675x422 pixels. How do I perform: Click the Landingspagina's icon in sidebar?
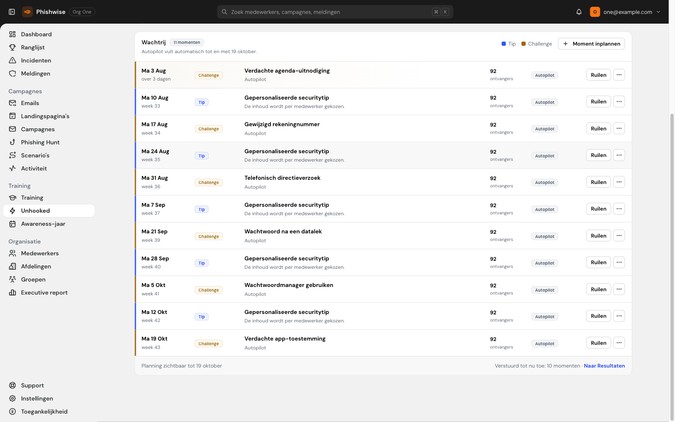point(13,116)
